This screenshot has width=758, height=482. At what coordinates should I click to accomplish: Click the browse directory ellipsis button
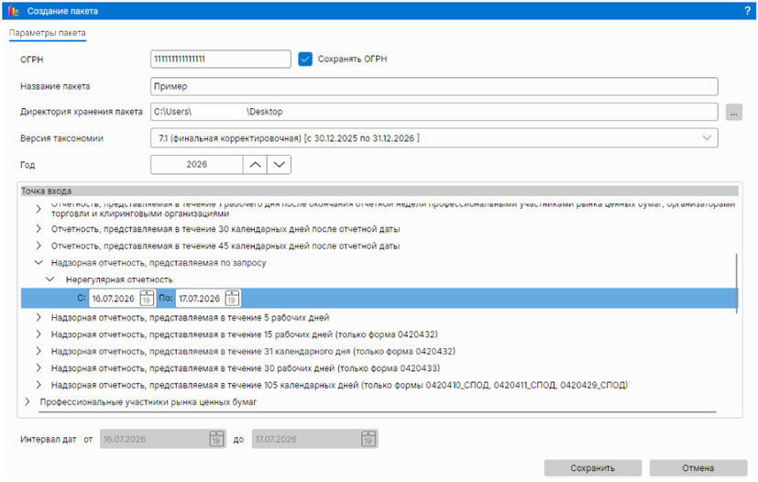pos(733,112)
